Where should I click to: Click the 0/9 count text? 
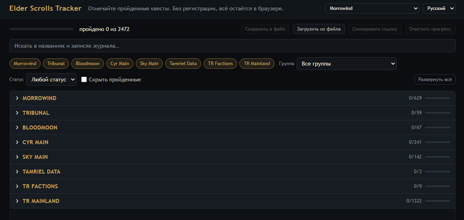418,186
